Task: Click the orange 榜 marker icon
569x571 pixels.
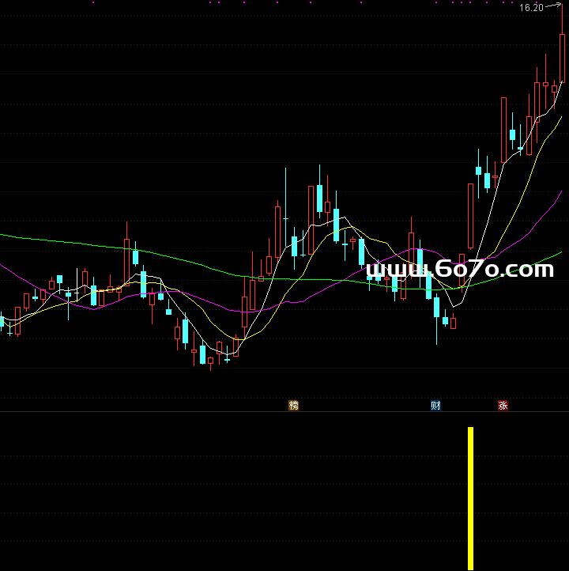Action: [x=294, y=406]
